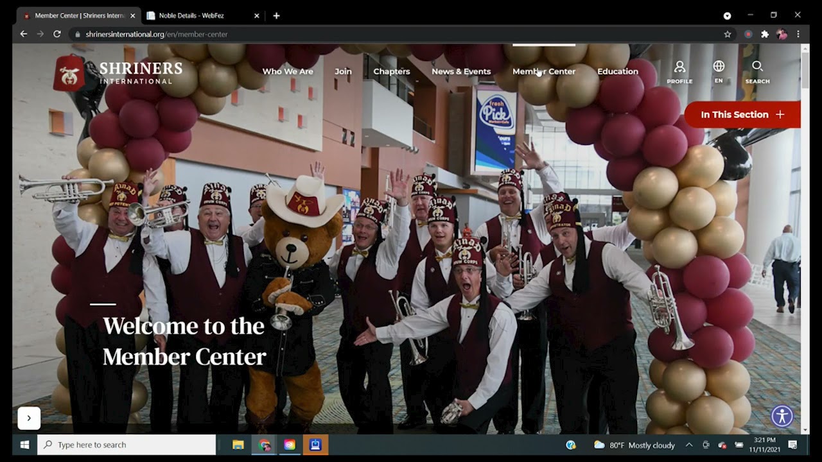Click the red recording extension icon
Viewport: 822px width, 462px height.
click(x=748, y=34)
